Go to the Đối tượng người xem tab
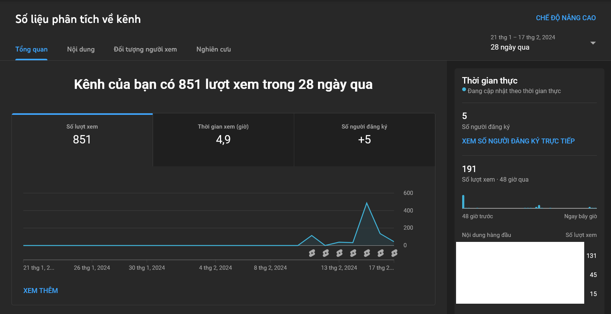This screenshot has height=314, width=611. pyautogui.click(x=145, y=49)
